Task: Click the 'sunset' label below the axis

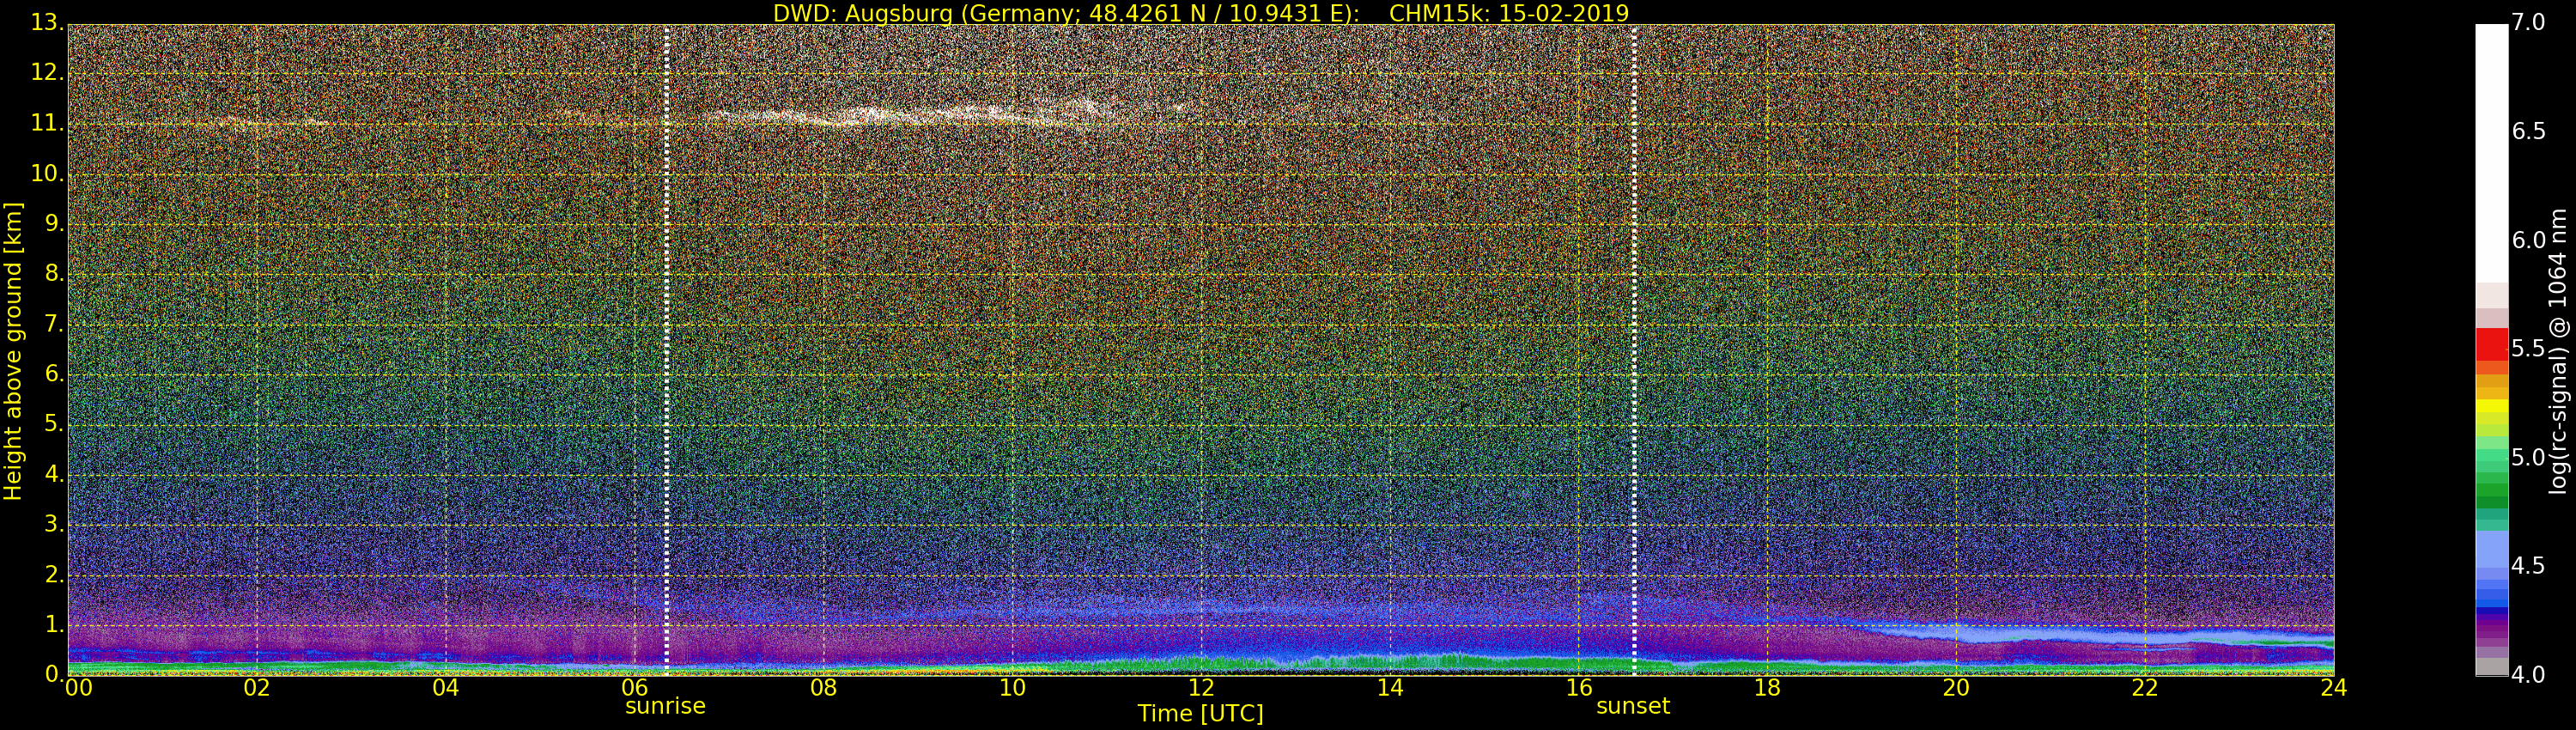Action: click(1633, 706)
